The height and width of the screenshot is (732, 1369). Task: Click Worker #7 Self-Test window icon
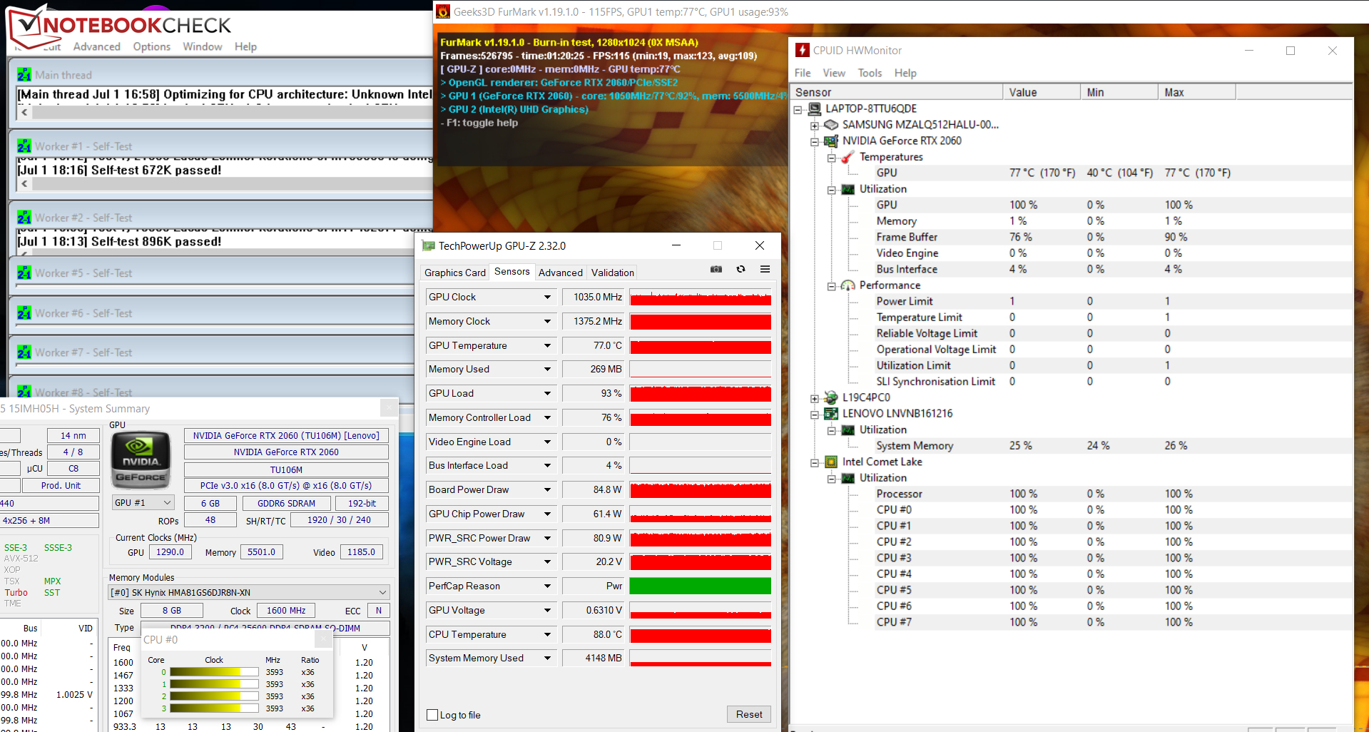[24, 352]
